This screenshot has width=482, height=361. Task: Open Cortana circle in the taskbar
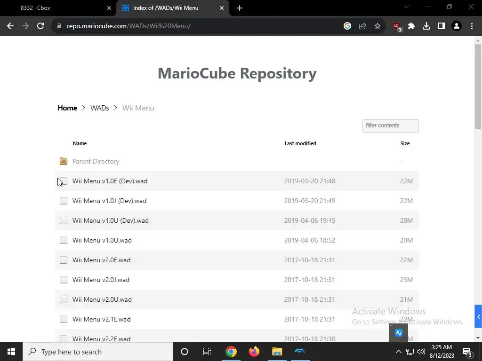[185, 352]
